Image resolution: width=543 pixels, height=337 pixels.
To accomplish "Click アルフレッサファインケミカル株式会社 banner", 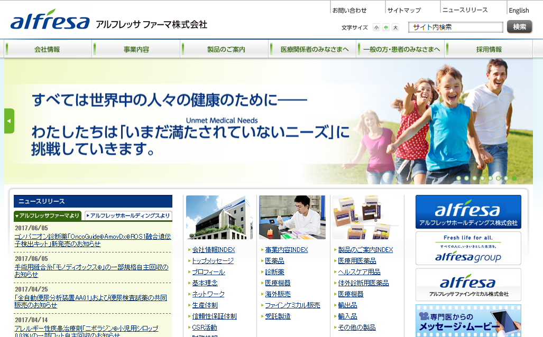I will pyautogui.click(x=468, y=285).
